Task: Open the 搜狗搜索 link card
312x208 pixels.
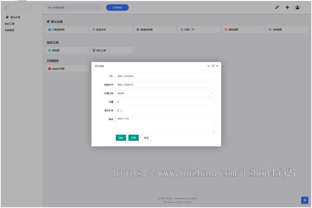Action: pyautogui.click(x=243, y=30)
